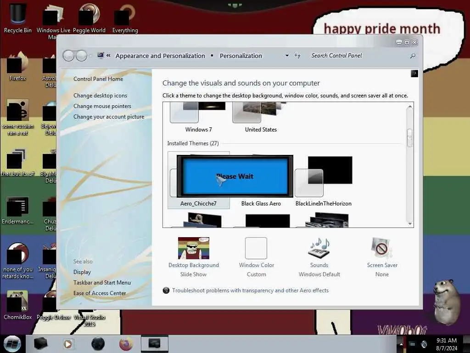Open the Firefox taskbar icon
The height and width of the screenshot is (353, 470).
pos(126,344)
